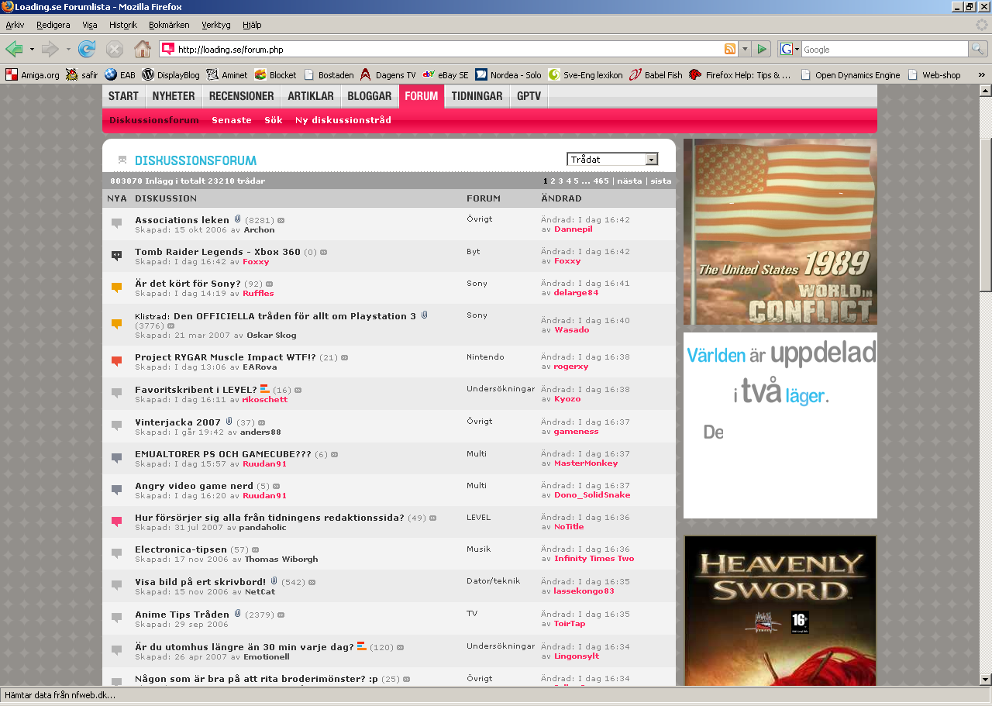Viewport: 992px width, 706px height.
Task: Go to the Home page icon
Action: (143, 49)
